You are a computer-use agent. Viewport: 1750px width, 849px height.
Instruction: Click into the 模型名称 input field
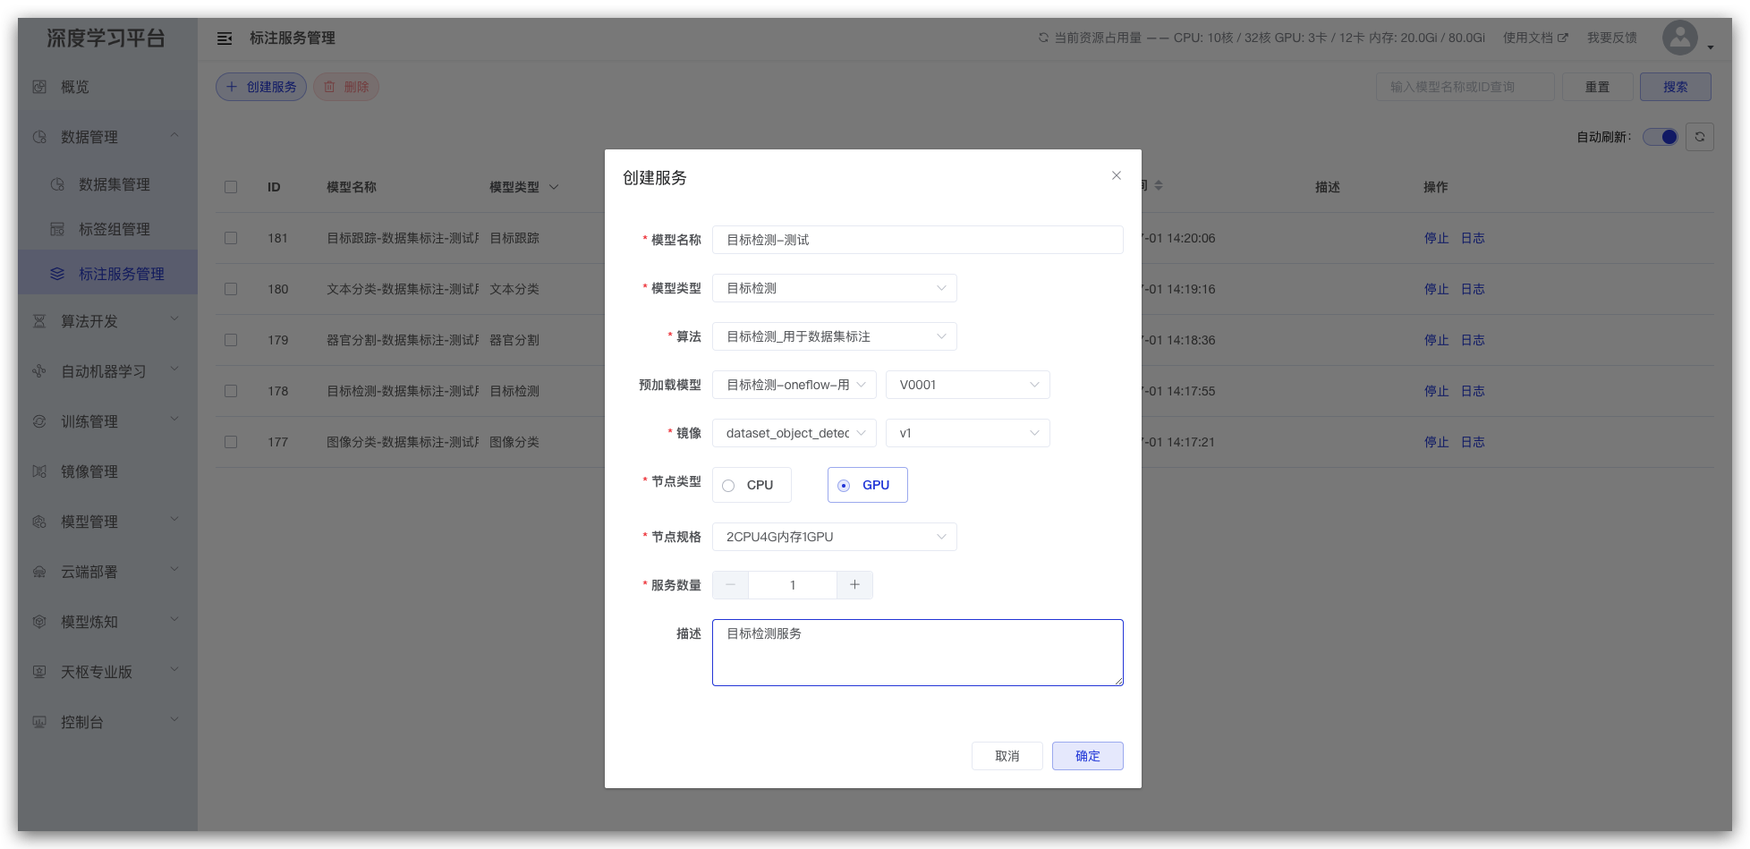917,240
